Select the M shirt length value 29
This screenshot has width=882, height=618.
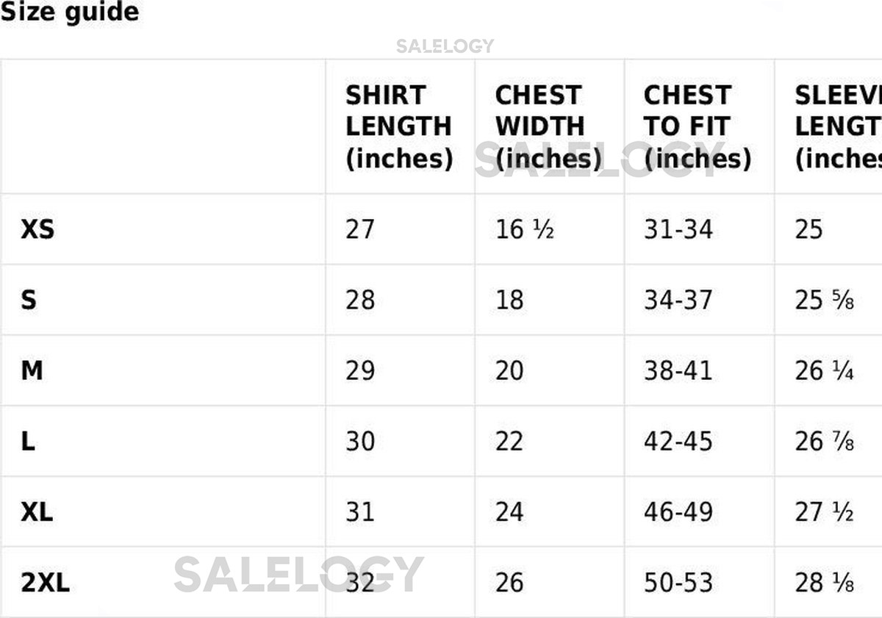(x=360, y=371)
